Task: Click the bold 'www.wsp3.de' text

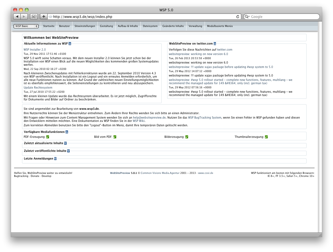Action: [89, 109]
